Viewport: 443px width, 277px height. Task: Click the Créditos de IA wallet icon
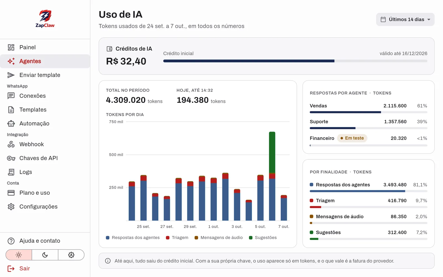click(109, 49)
